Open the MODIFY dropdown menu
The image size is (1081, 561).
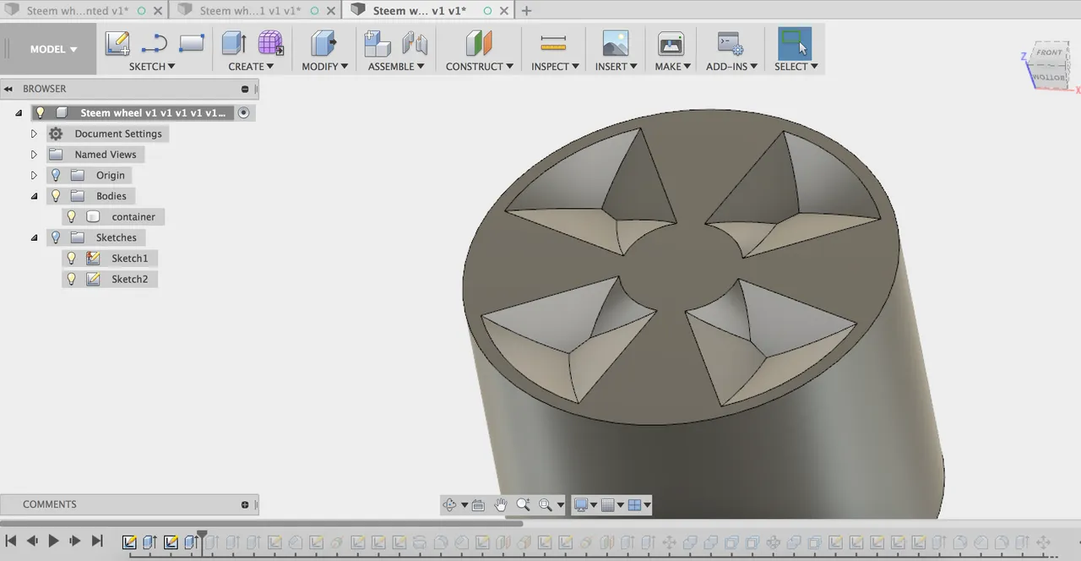325,66
